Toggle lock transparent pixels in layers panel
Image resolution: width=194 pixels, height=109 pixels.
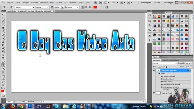click(x=159, y=67)
